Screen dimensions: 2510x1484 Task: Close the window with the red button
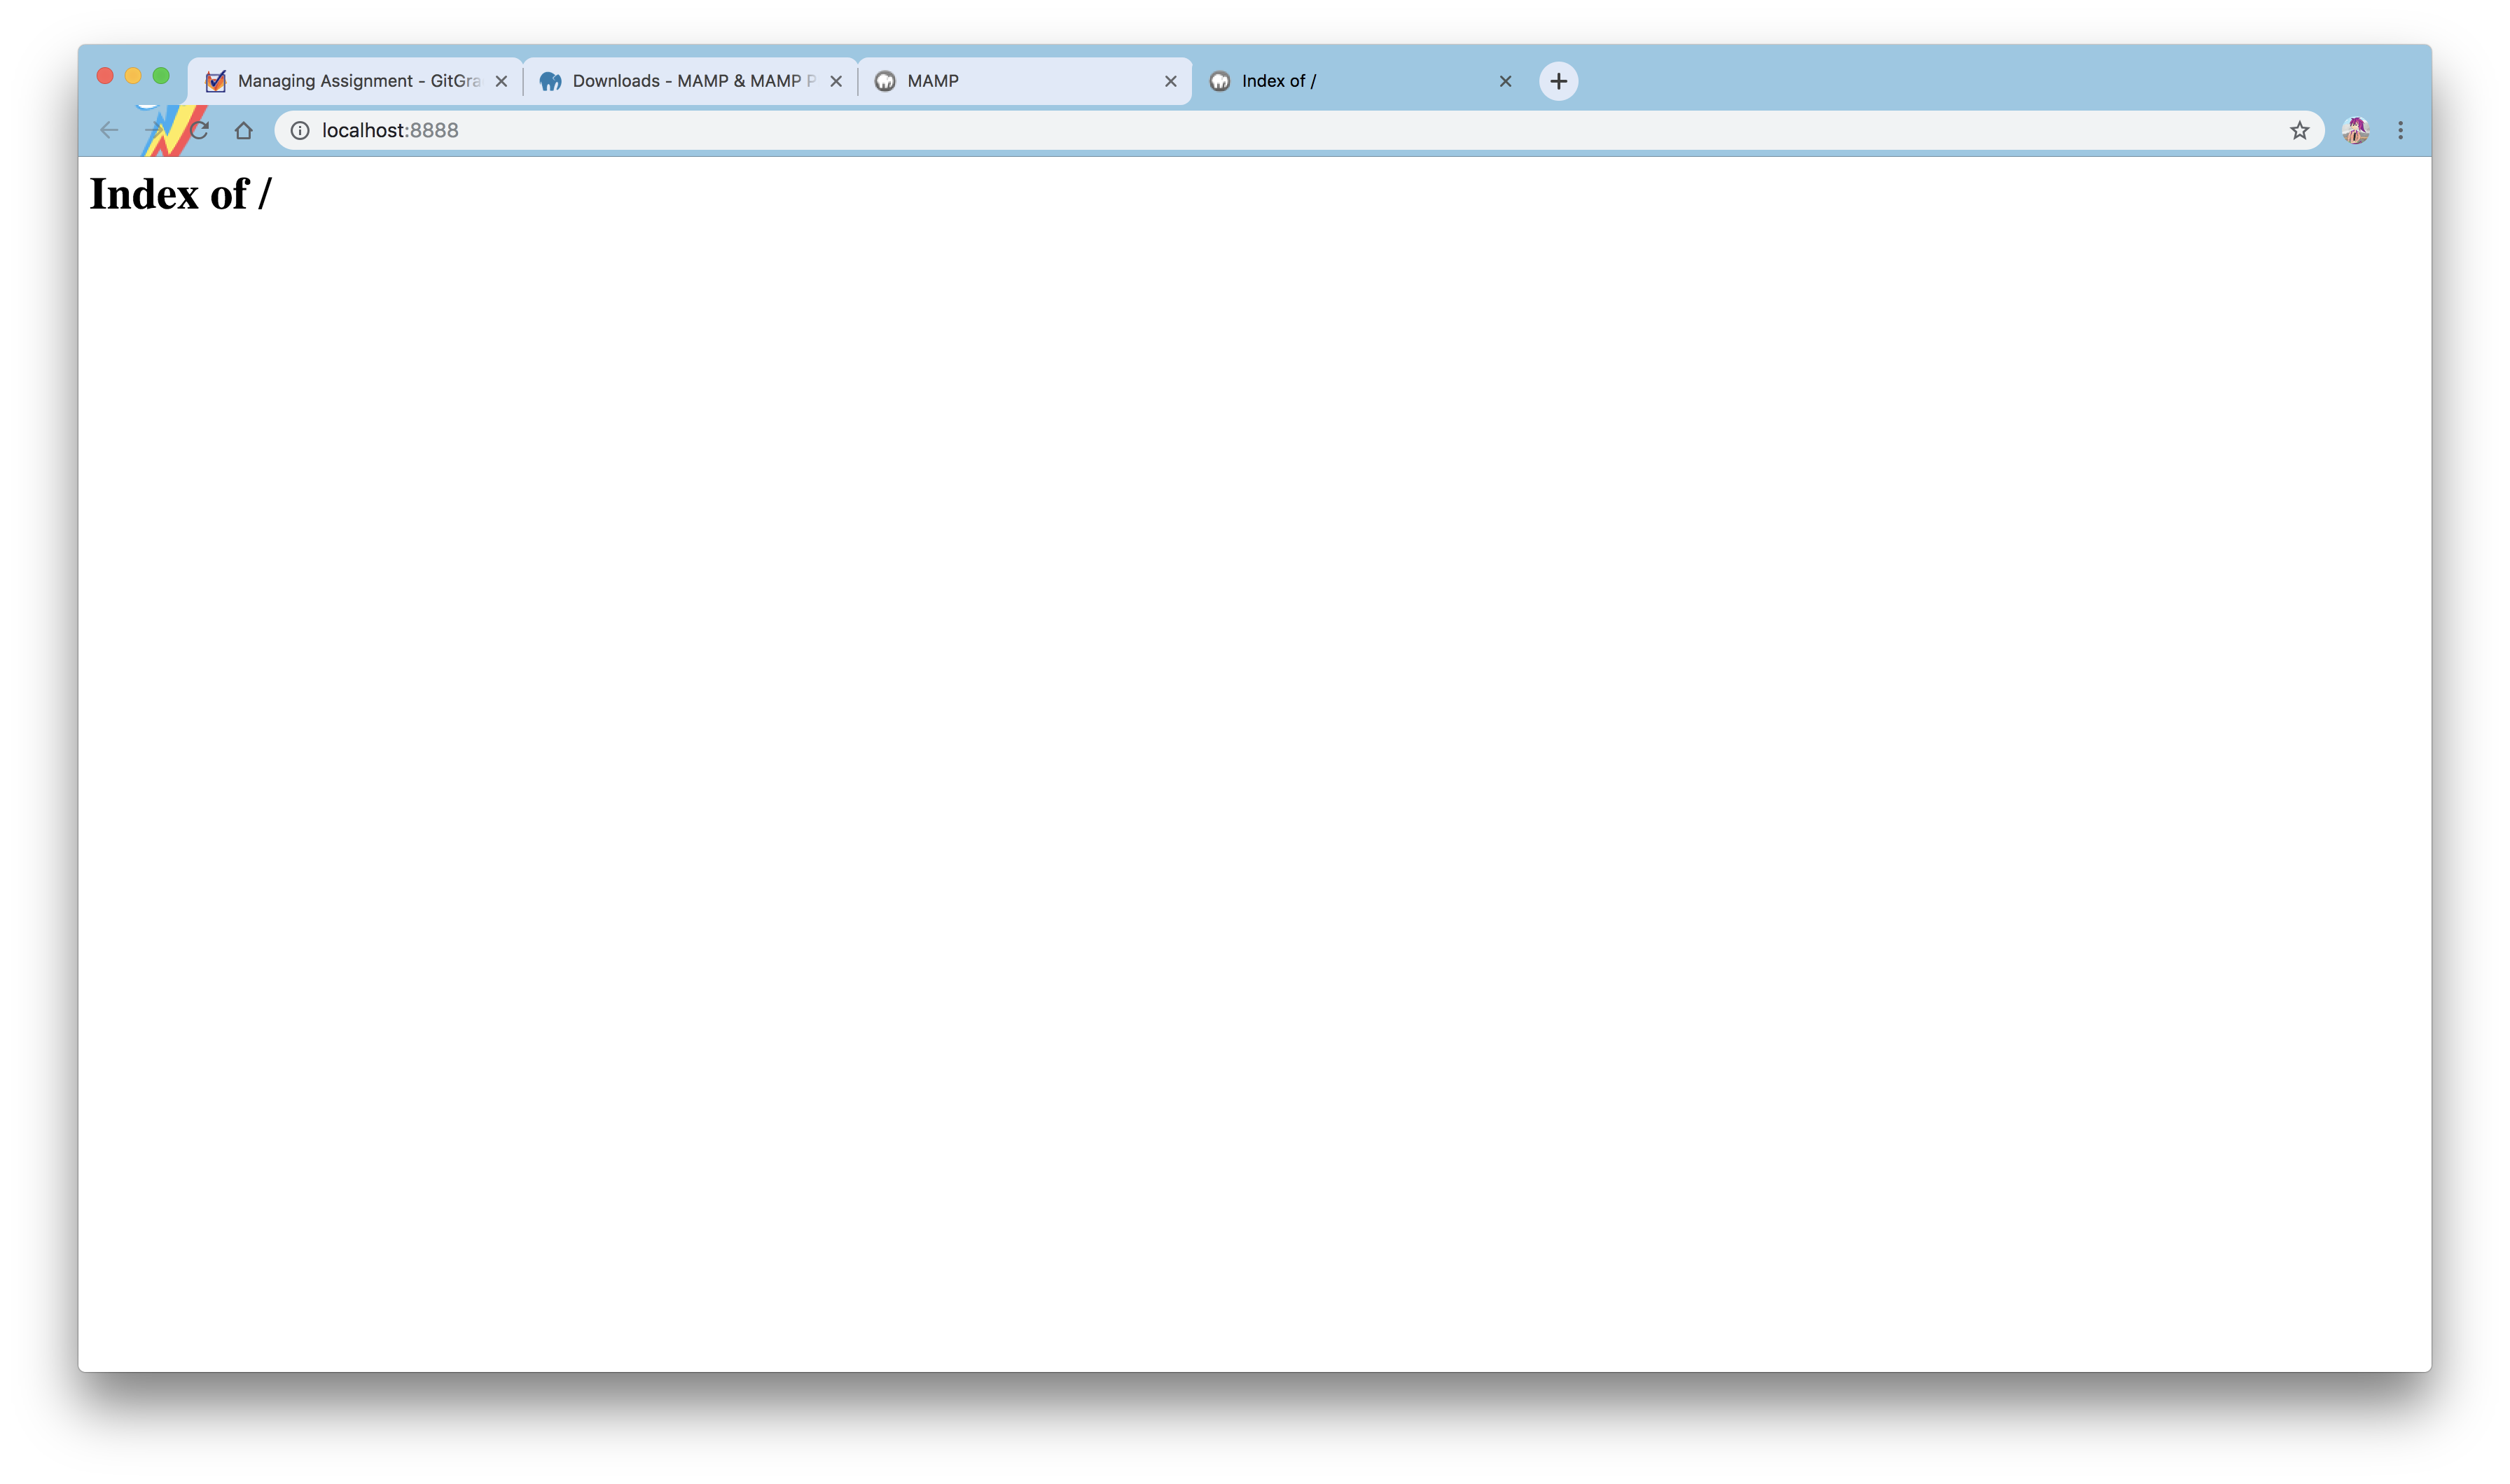(x=105, y=76)
